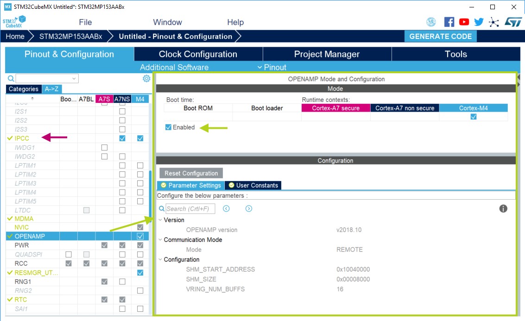
Task: Select the OPENAMP peripheral row
Action: pos(78,236)
